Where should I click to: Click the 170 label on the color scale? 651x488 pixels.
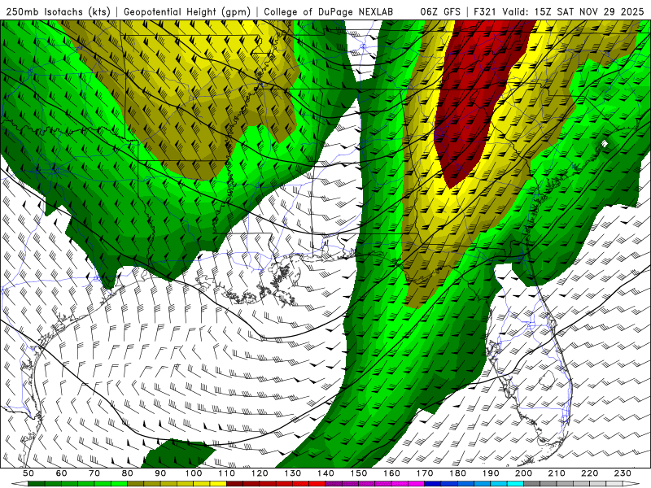tap(425, 473)
